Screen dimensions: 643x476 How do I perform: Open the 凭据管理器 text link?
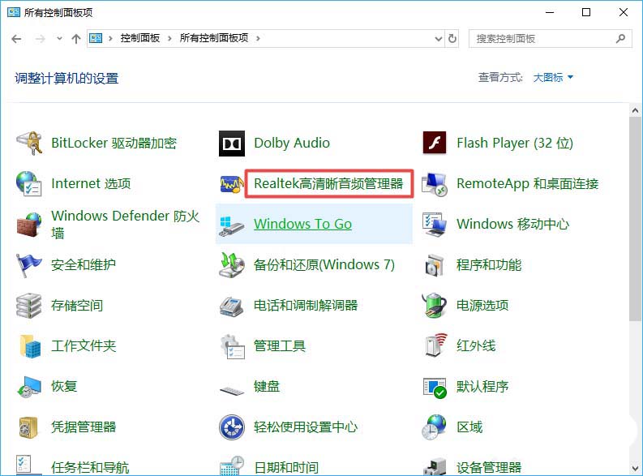click(x=84, y=427)
